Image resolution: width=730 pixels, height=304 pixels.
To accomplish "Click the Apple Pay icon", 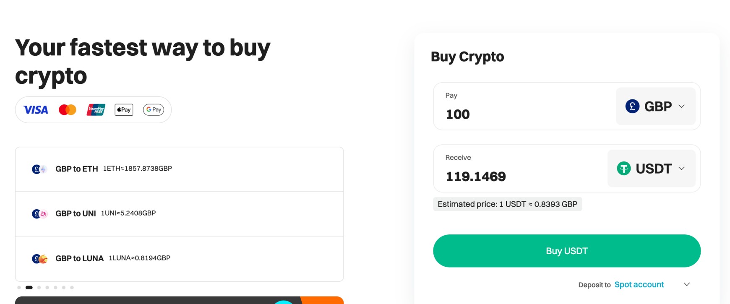I will pyautogui.click(x=124, y=110).
